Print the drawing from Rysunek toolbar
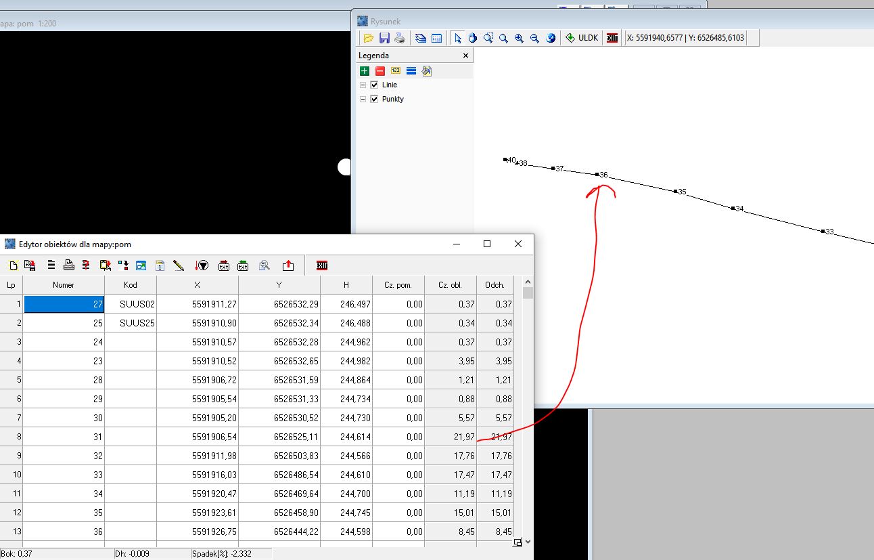Screen dimensions: 874x560 point(400,38)
